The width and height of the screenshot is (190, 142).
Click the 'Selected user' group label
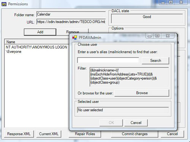[88, 102]
